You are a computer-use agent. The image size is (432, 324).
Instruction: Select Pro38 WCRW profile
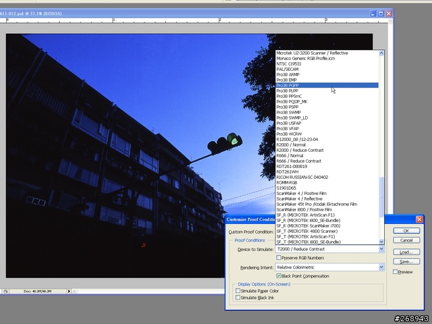pyautogui.click(x=327, y=134)
